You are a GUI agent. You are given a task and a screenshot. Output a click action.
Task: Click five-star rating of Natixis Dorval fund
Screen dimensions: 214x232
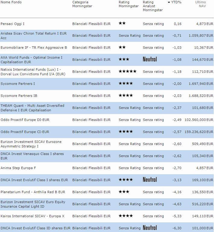coord(127,71)
